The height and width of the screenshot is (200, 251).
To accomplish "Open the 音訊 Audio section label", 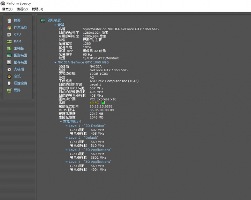I will pyautogui.click(x=17, y=76).
